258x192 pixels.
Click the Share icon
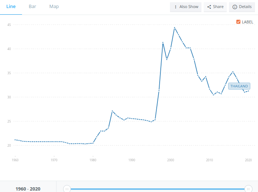tap(209, 7)
